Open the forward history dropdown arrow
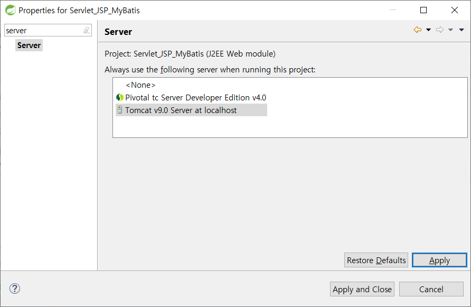This screenshot has width=471, height=307. [450, 30]
